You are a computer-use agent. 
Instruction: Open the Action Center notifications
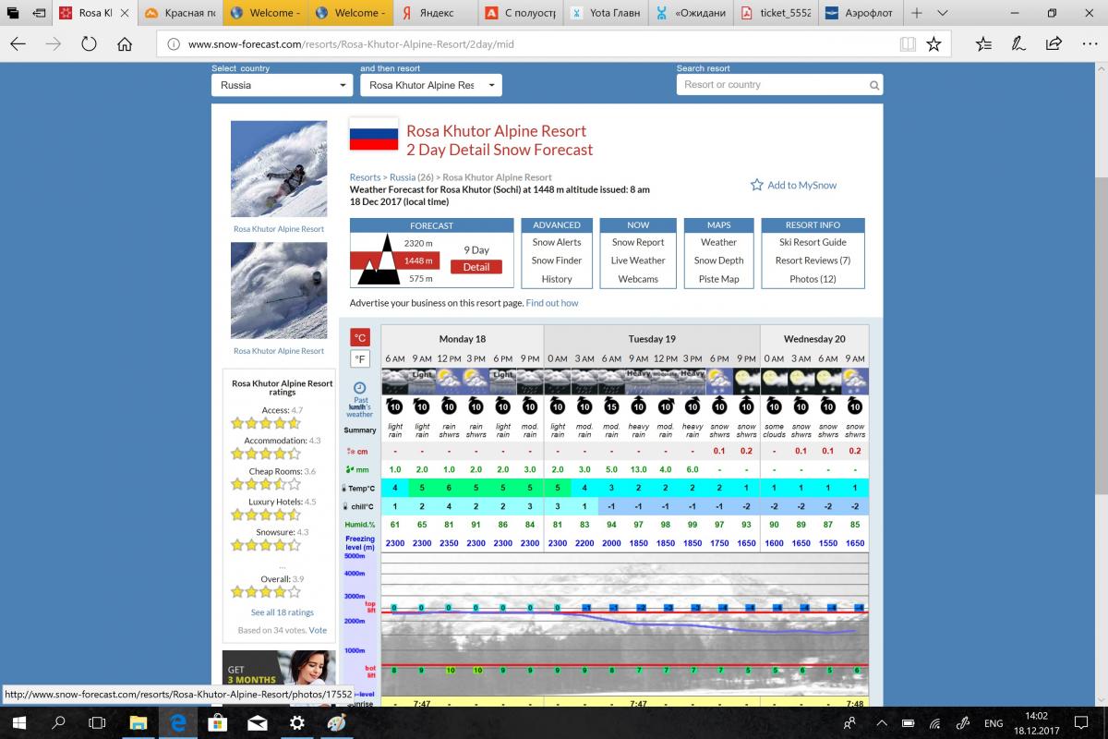1082,722
